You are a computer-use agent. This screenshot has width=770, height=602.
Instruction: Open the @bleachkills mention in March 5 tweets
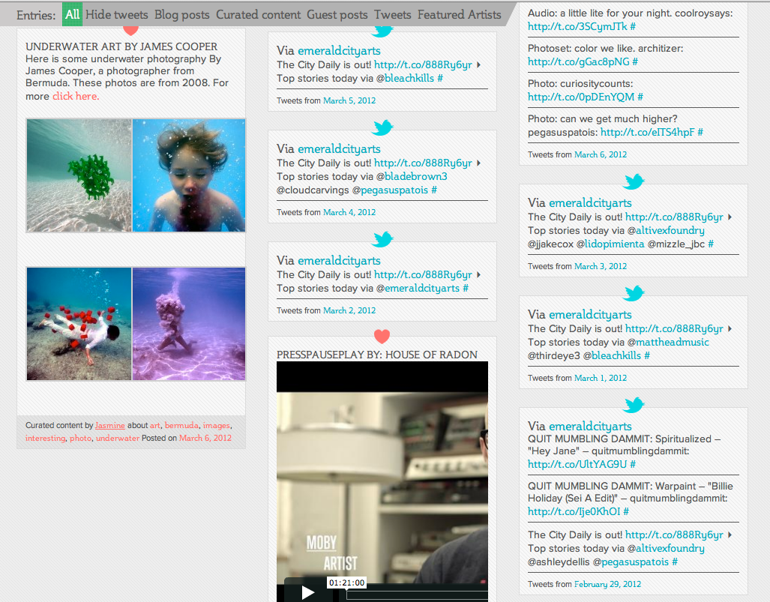click(409, 78)
